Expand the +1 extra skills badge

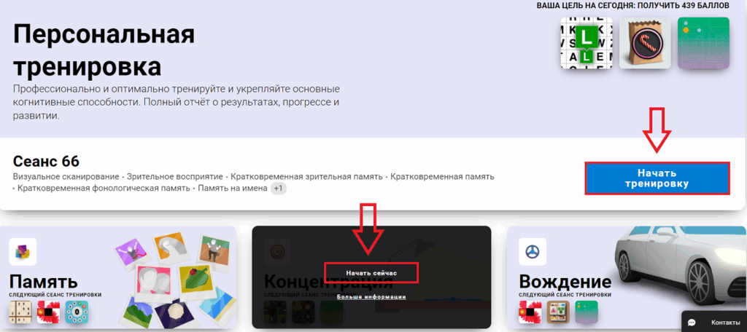(278, 189)
